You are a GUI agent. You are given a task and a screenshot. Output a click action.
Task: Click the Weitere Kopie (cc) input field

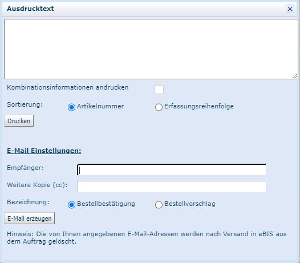pos(172,187)
